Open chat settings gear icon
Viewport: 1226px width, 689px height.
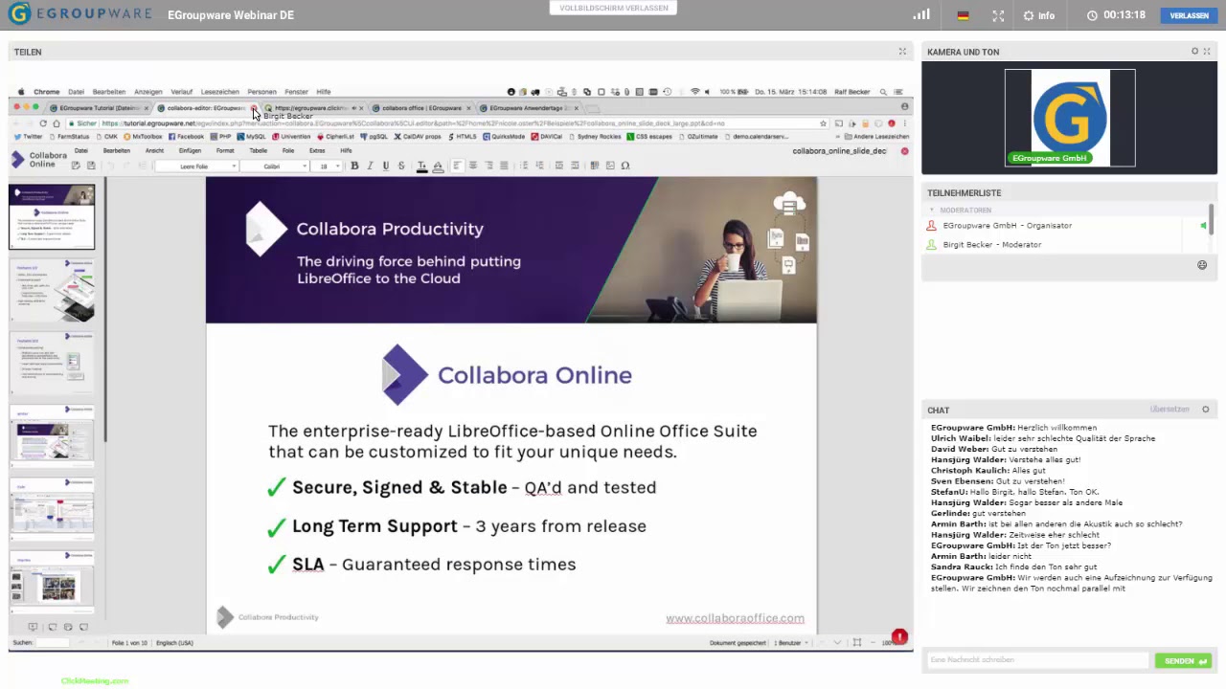(x=1206, y=410)
